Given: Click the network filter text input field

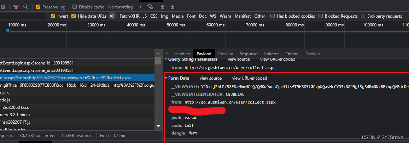Looking at the screenshot, I should [x=23, y=16].
